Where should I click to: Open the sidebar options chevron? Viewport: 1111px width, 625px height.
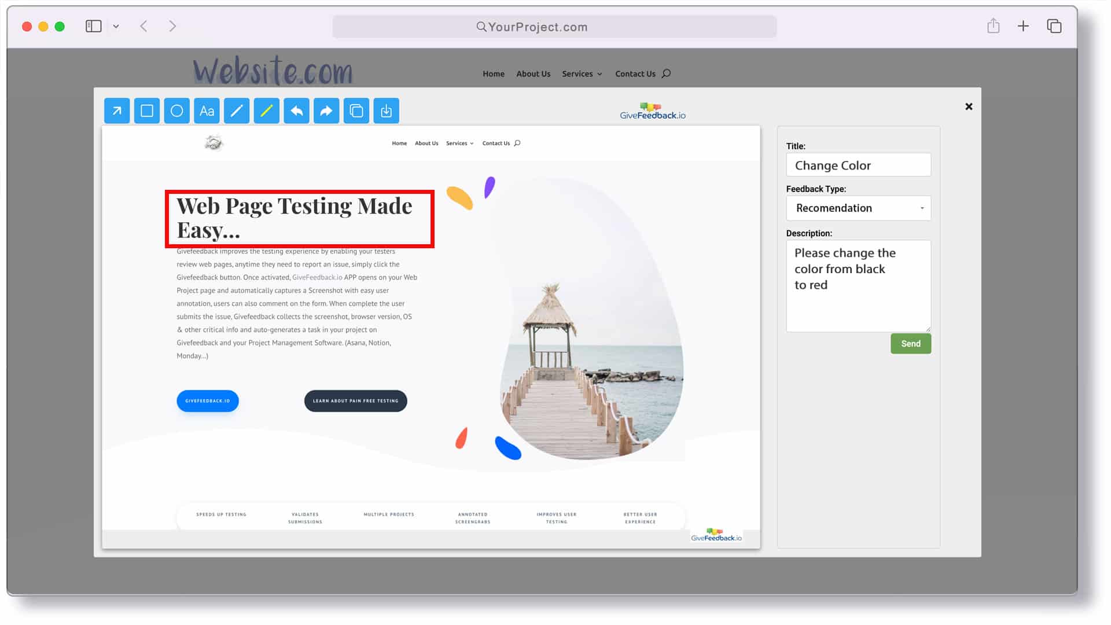[116, 26]
